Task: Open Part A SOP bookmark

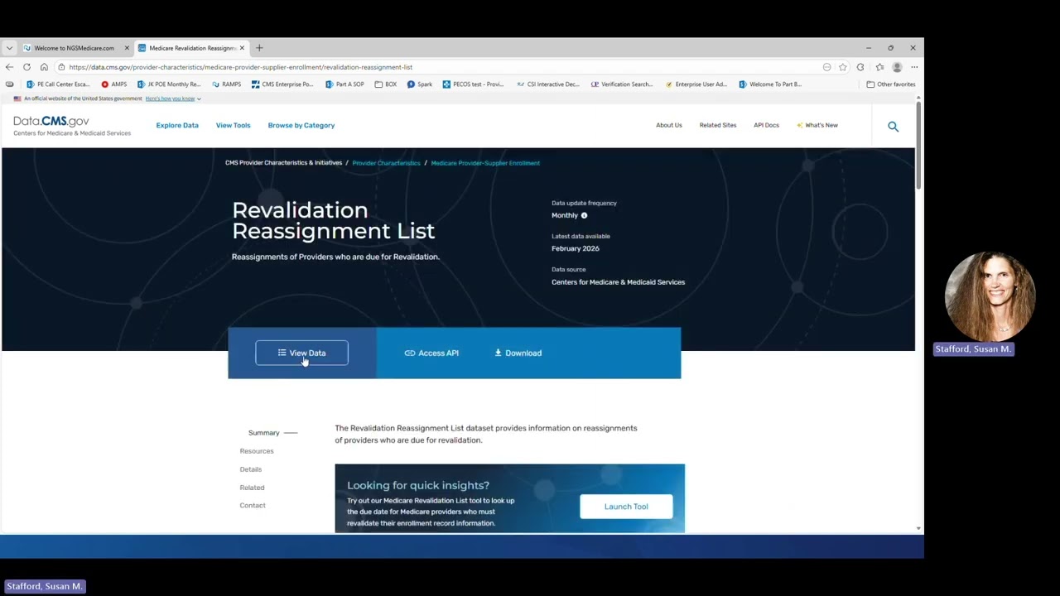Action: point(344,84)
